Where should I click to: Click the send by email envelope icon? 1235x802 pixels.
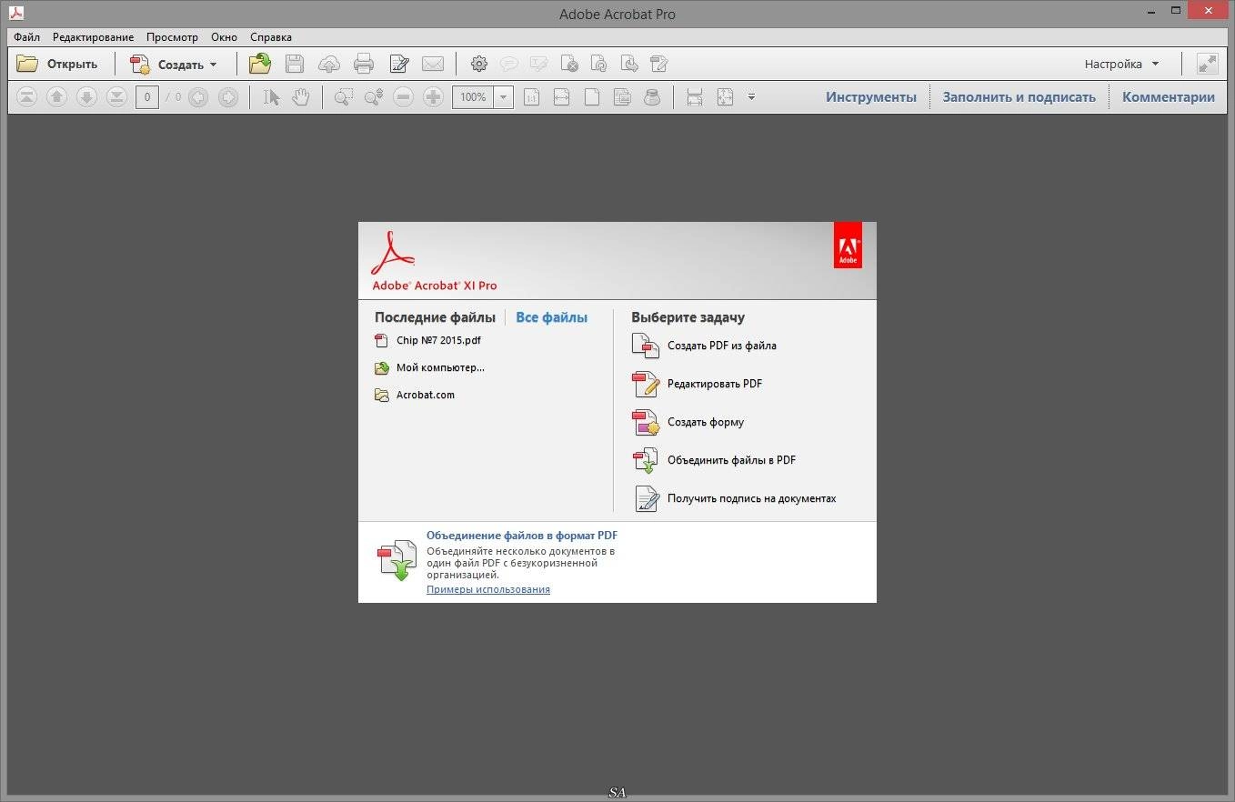point(433,64)
